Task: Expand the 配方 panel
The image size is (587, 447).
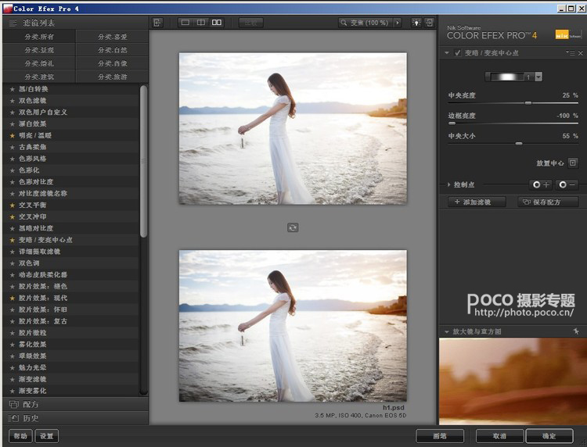Action: click(75, 404)
